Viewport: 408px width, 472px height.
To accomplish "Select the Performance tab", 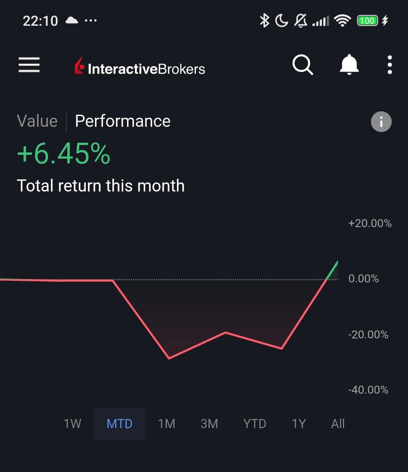I will tap(123, 121).
